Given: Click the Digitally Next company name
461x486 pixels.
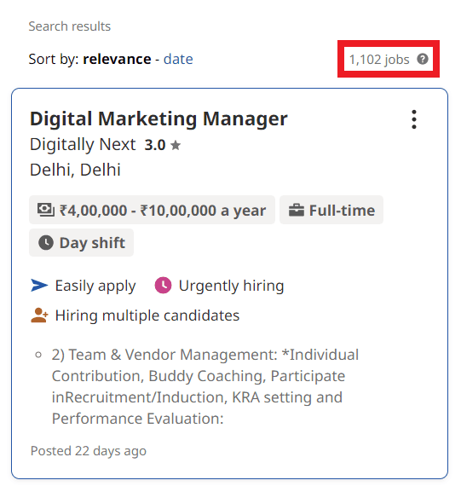Looking at the screenshot, I should 83,144.
